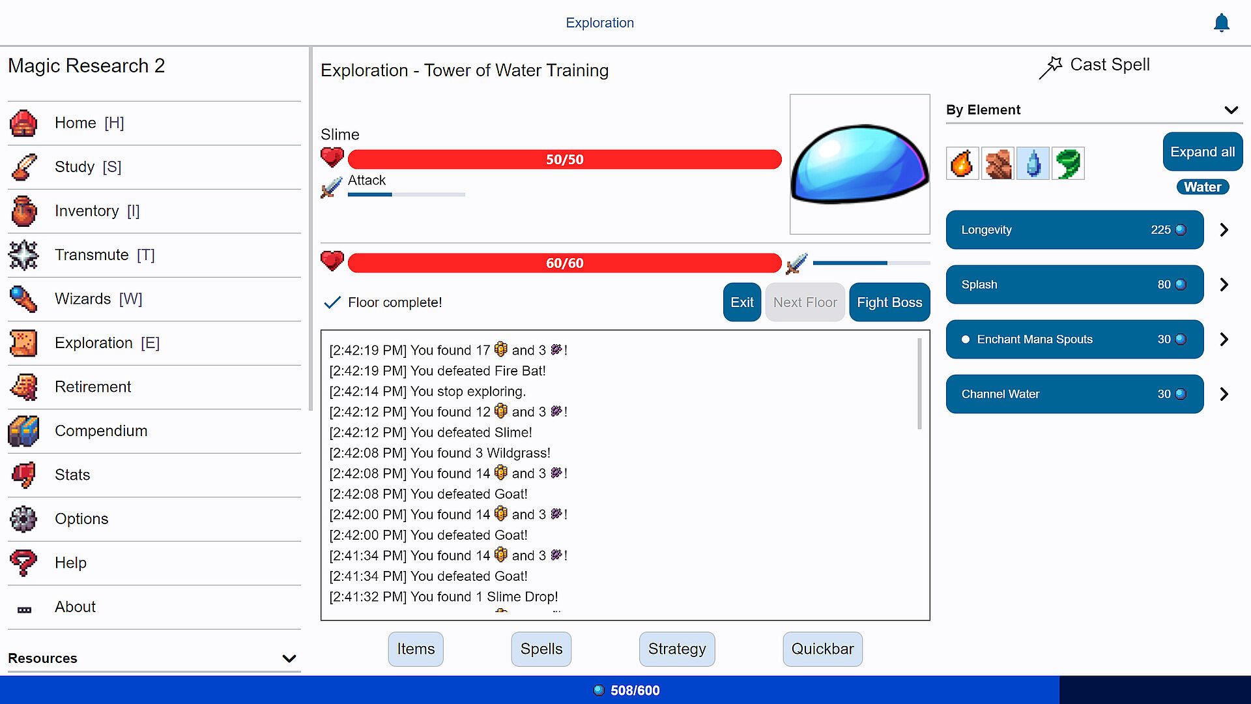Click the Compendium chest icon

pyautogui.click(x=23, y=431)
